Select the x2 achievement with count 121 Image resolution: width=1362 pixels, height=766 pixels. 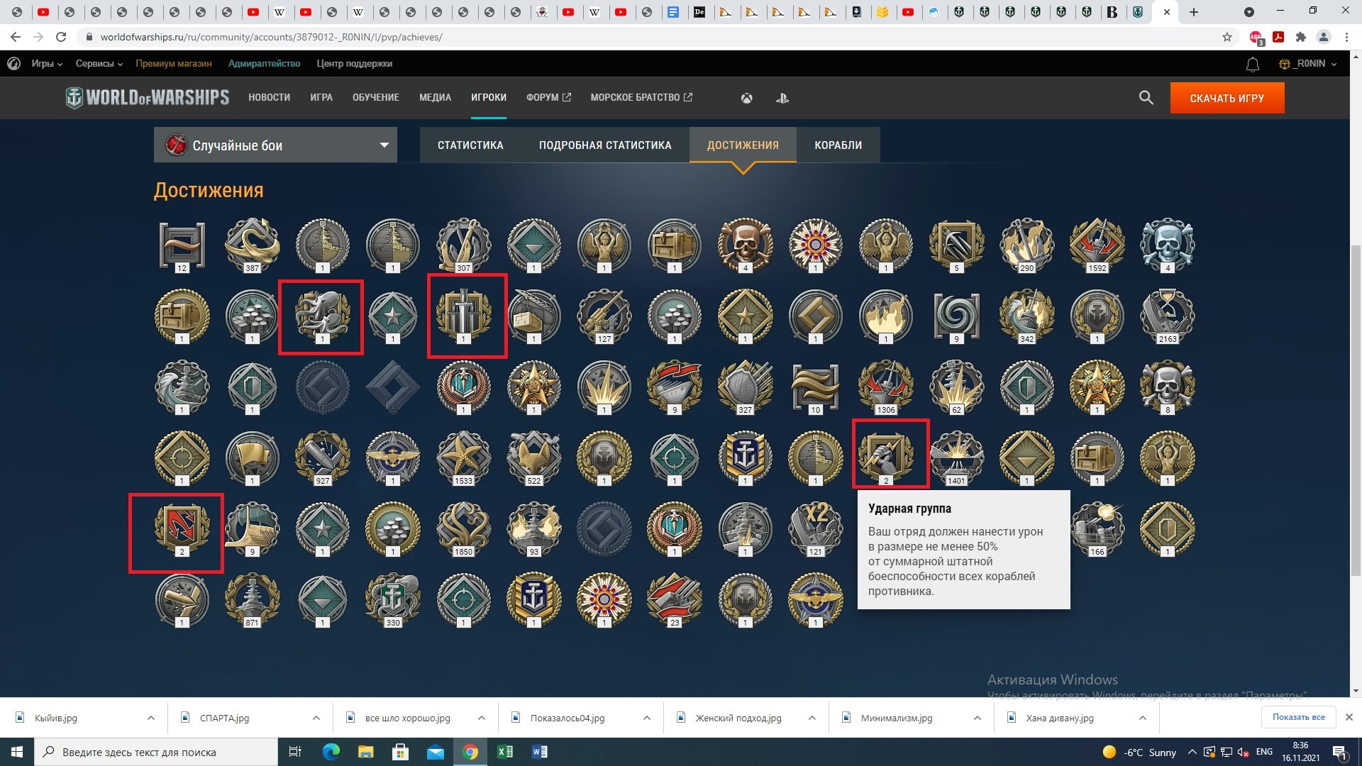pyautogui.click(x=815, y=529)
